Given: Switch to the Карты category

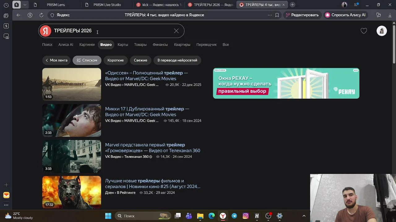Looking at the screenshot, I should (x=123, y=44).
